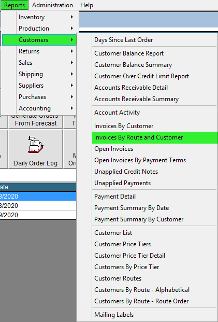The image size is (218, 322).
Task: Expand the Production reports submenu
Action: tap(39, 29)
